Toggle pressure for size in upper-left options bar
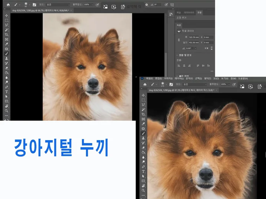The image size is (266, 199). (166, 5)
